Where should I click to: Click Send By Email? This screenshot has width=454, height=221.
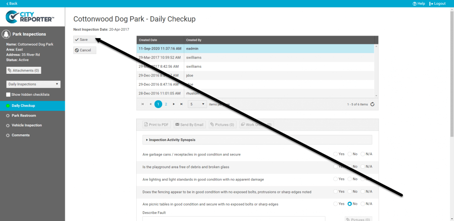(x=190, y=125)
